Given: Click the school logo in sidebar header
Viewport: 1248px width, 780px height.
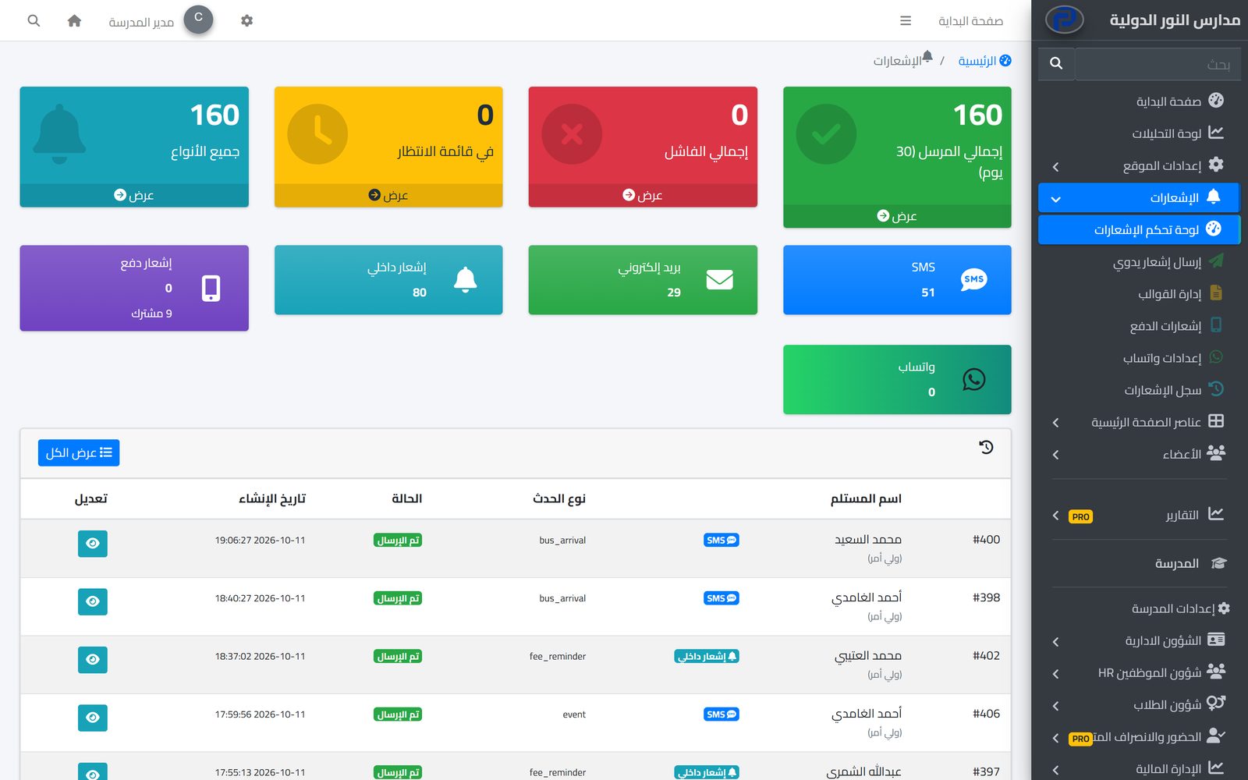Looking at the screenshot, I should pos(1064,19).
